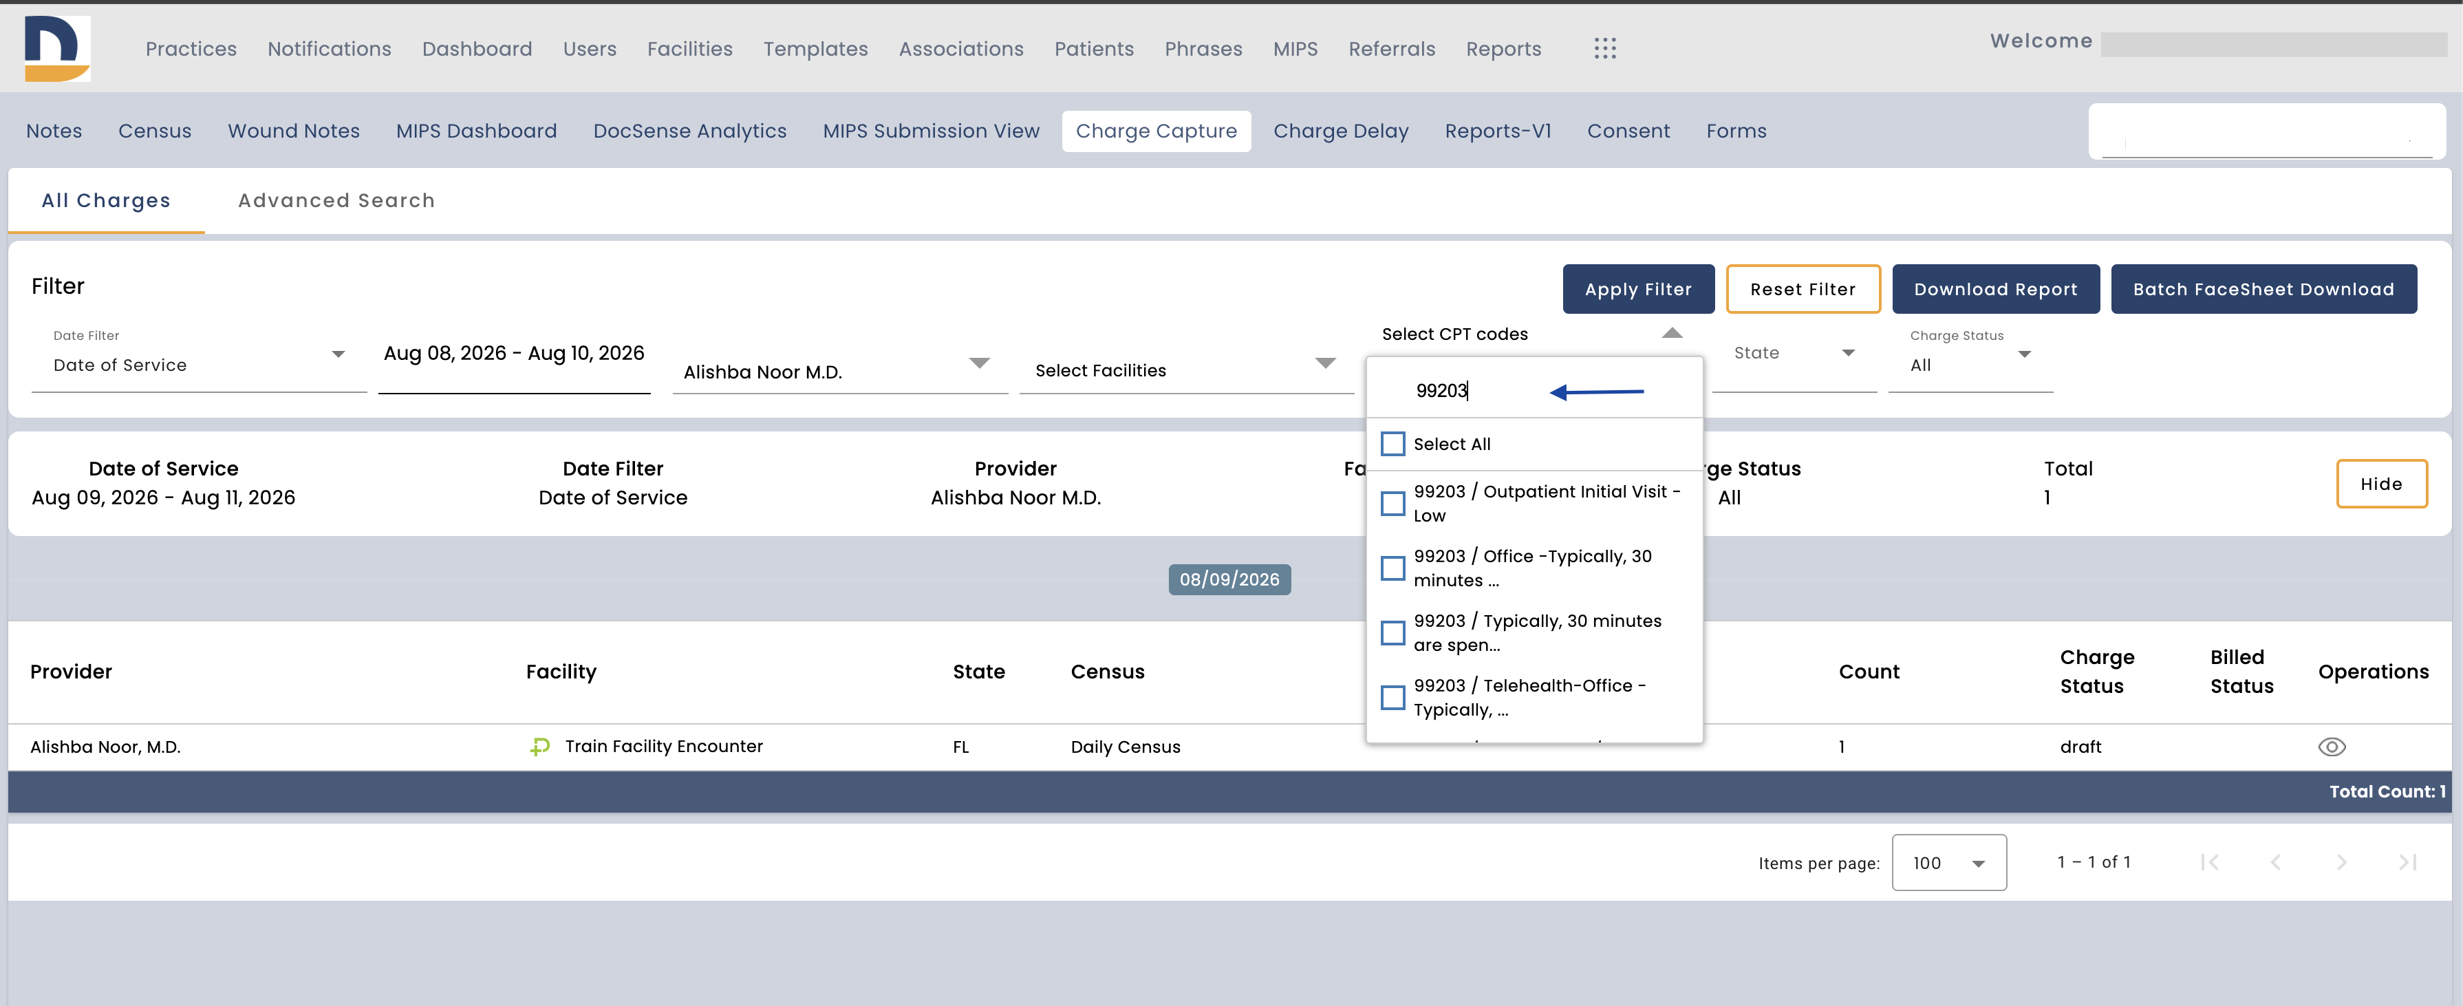View charge details via eye icon
Viewport: 2463px width, 1006px height.
point(2332,747)
